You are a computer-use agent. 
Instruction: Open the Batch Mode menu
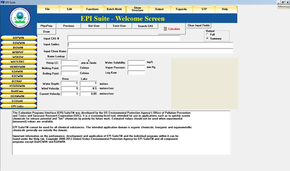115,9
